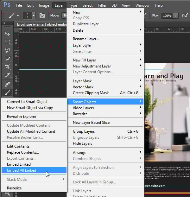This screenshot has width=190, height=197.
Task: Select the Polygonal Lasso tool
Action: point(7,50)
